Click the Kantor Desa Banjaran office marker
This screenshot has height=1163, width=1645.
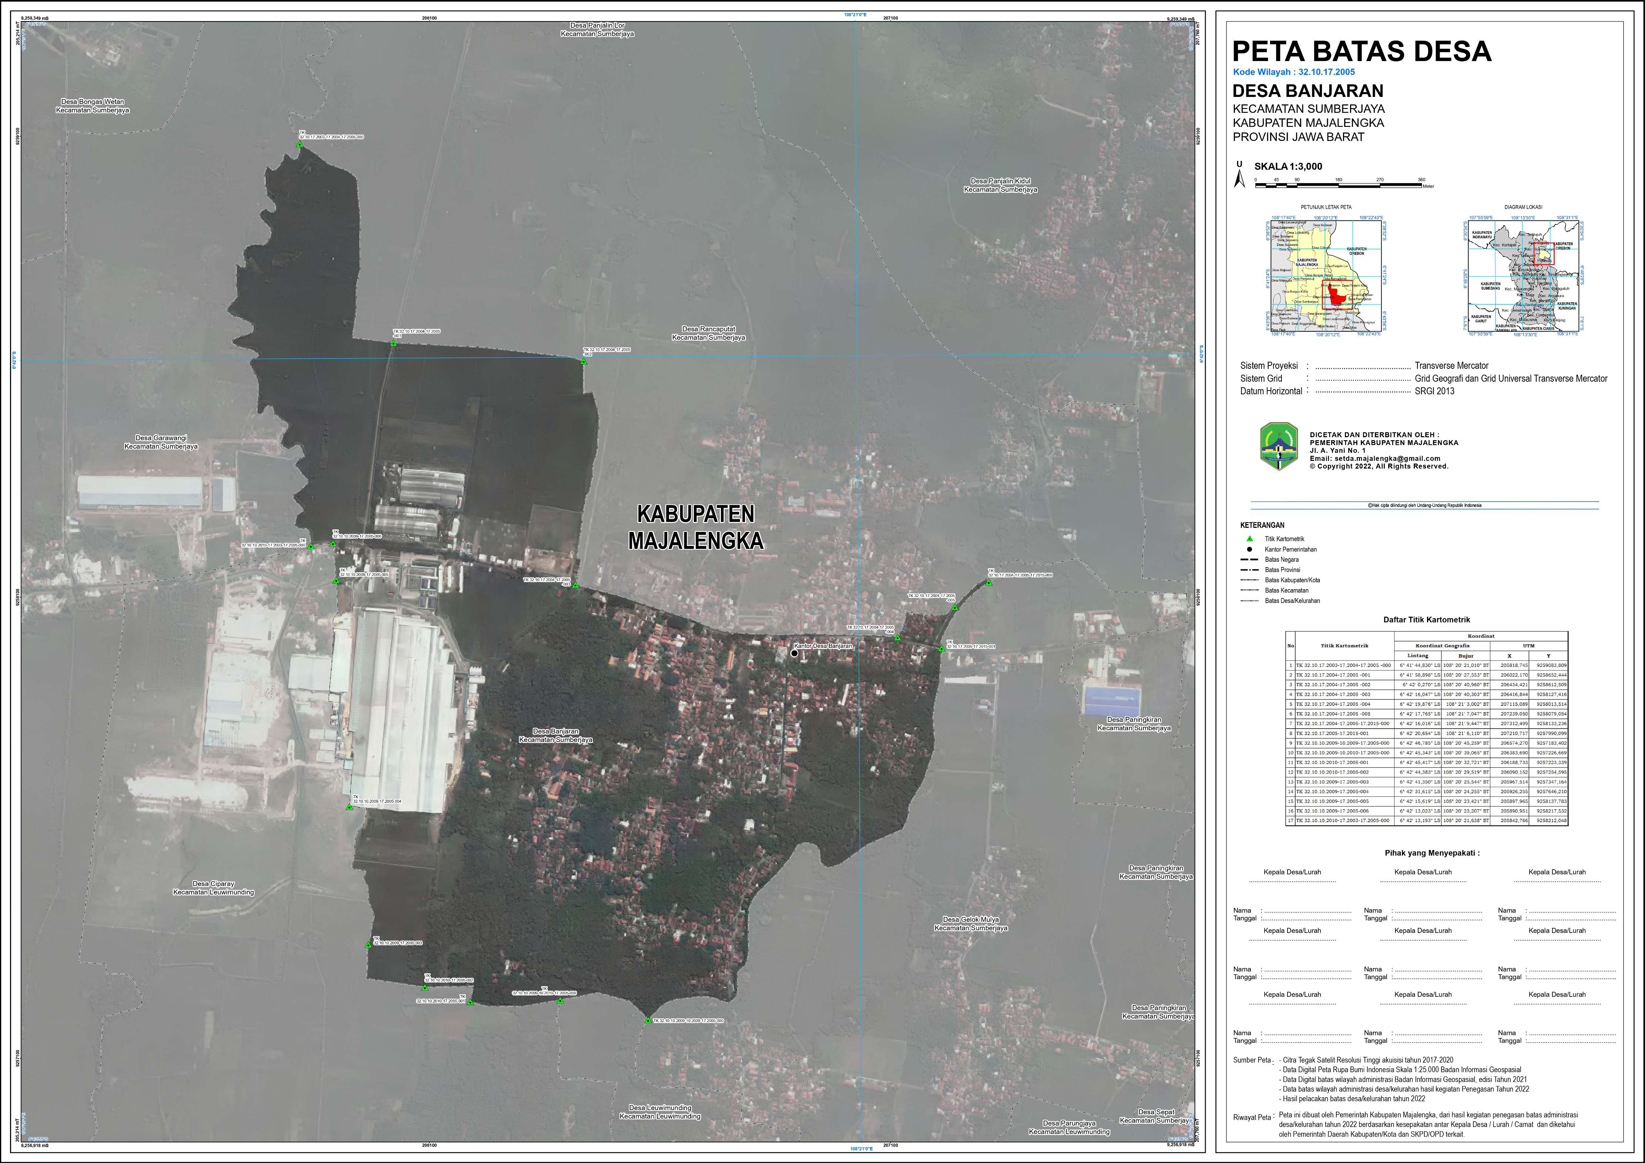click(x=794, y=653)
